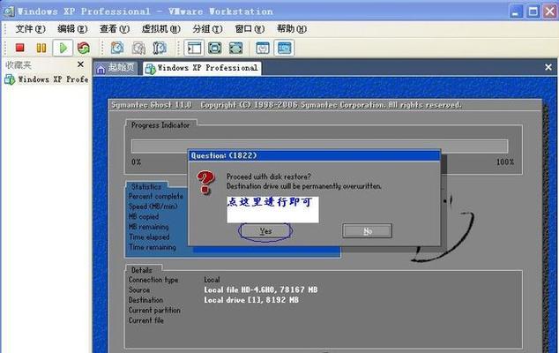Open the 文件(F) menu
Image resolution: width=559 pixels, height=353 pixels.
[30, 29]
